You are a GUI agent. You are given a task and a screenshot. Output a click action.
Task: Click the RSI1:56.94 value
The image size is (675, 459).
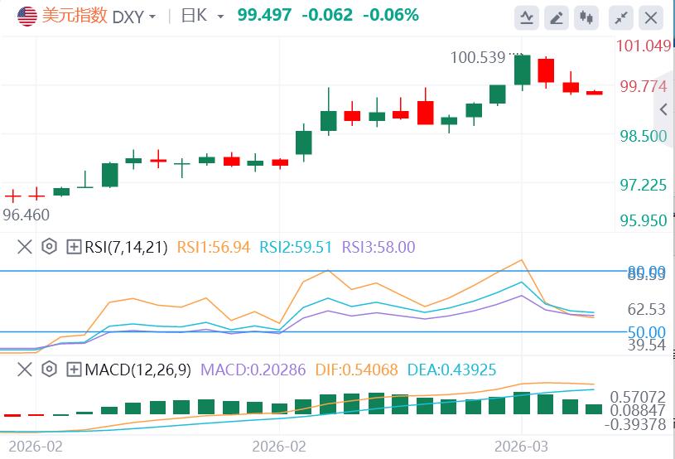pos(214,247)
